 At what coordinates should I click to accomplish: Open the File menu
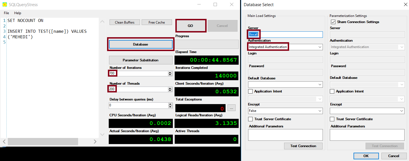click(x=6, y=13)
